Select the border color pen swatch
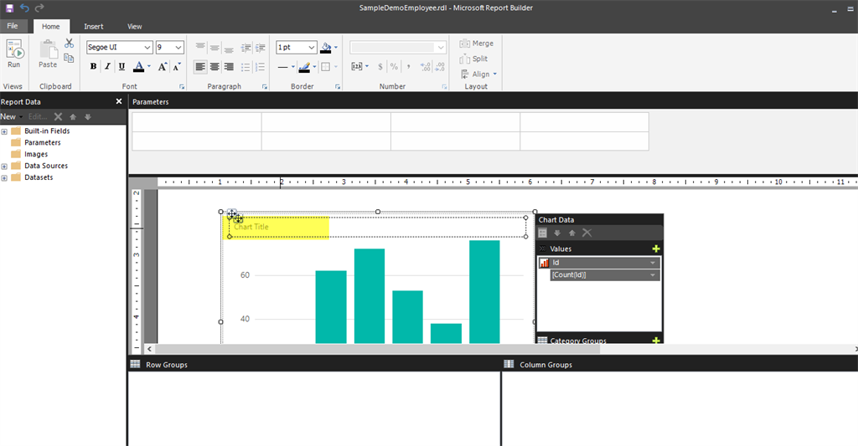Screen dimensions: 858x446 click(x=305, y=67)
